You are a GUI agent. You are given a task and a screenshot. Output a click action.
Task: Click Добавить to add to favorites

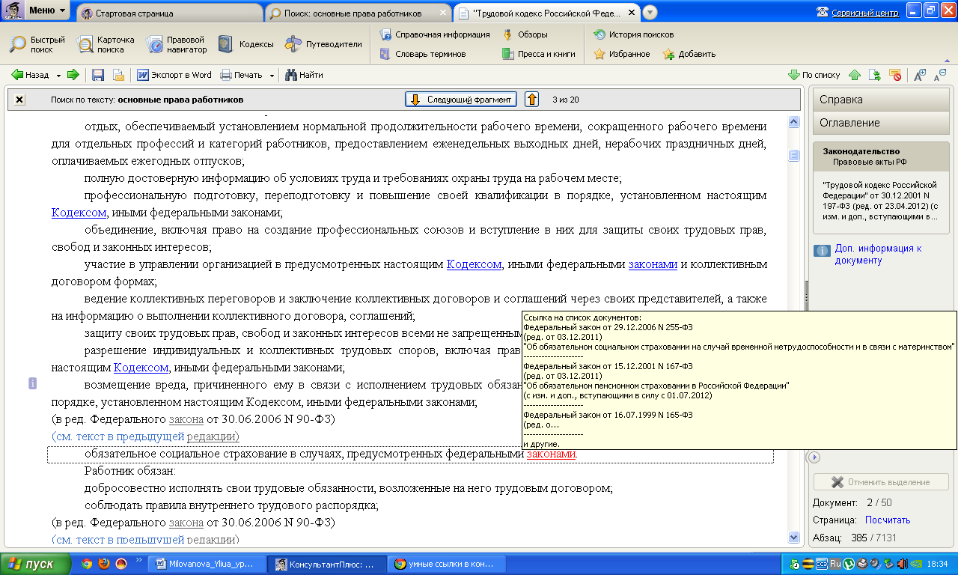pyautogui.click(x=689, y=54)
